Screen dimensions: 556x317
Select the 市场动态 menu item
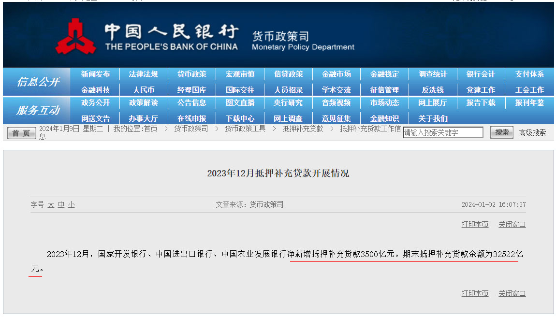385,102
